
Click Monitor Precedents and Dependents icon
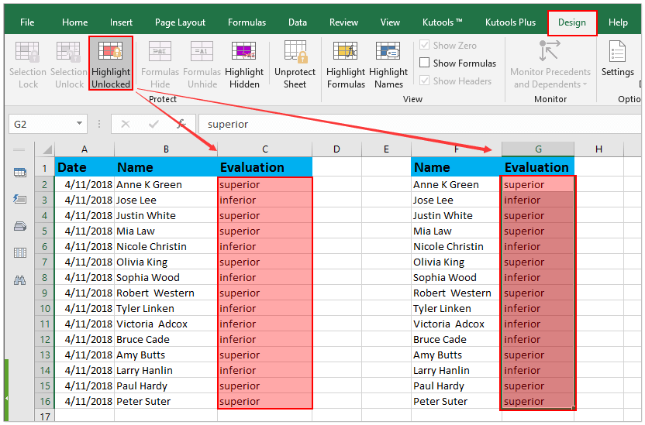[x=550, y=50]
